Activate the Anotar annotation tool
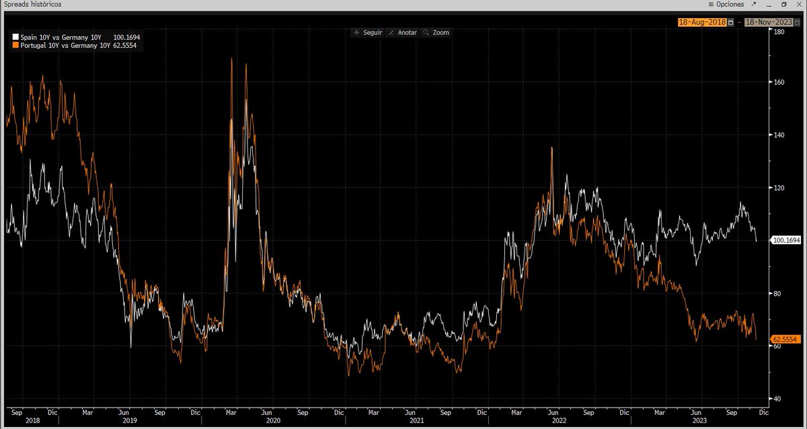 point(403,32)
